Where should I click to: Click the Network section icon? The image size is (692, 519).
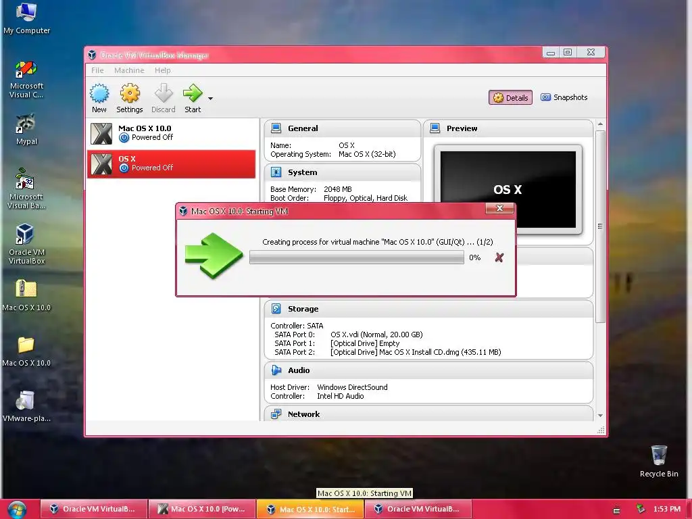pos(276,414)
